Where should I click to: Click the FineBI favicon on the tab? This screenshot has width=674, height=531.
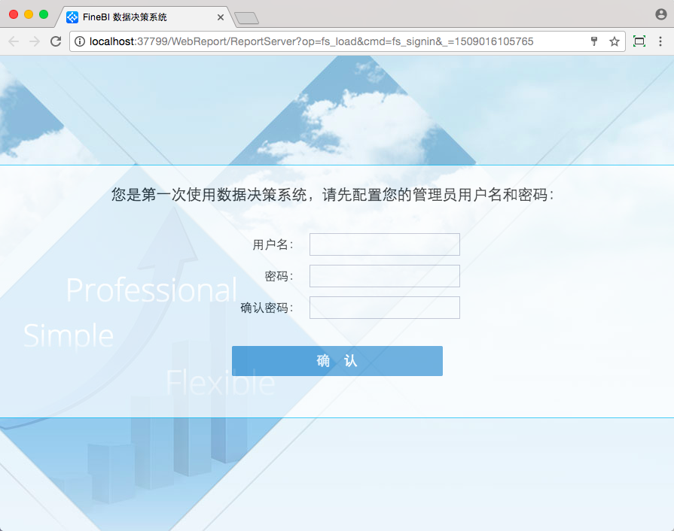coord(72,17)
